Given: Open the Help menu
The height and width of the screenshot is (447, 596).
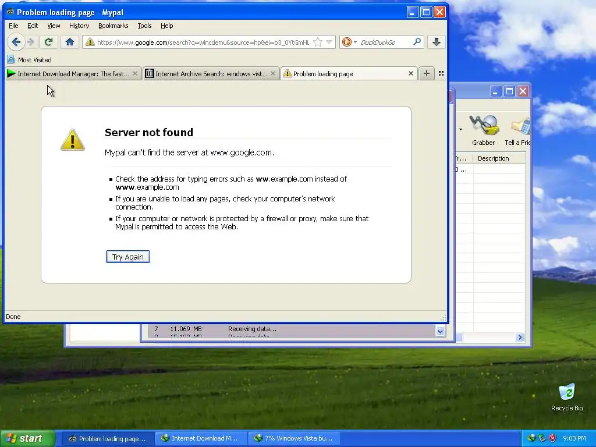Looking at the screenshot, I should tap(167, 26).
